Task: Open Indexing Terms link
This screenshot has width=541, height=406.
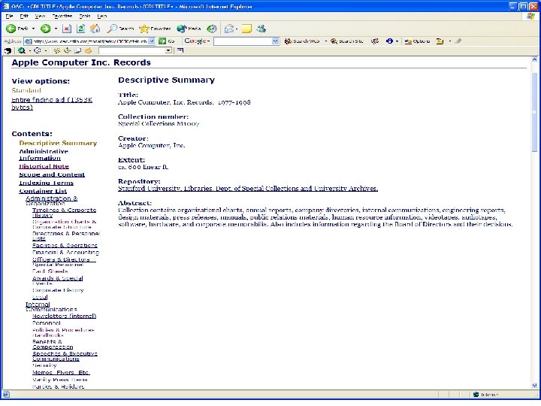Action: click(x=47, y=183)
